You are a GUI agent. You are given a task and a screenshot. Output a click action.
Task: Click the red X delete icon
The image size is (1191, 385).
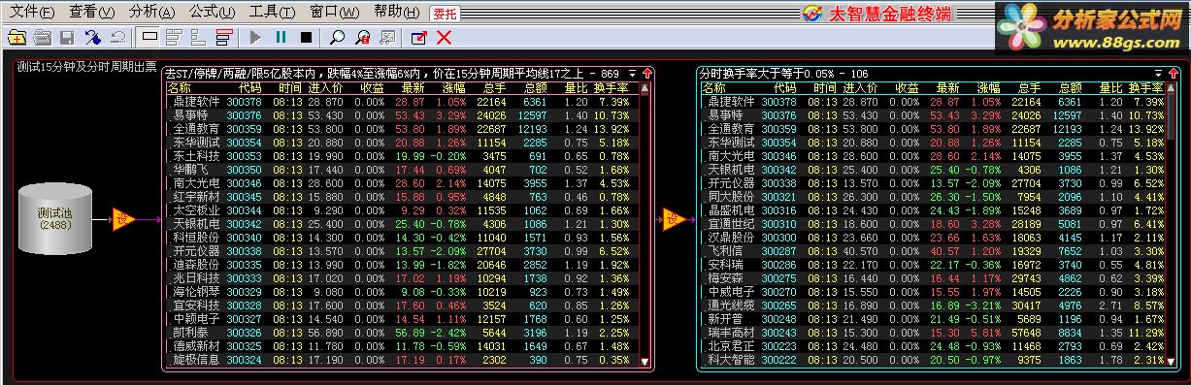click(x=444, y=38)
